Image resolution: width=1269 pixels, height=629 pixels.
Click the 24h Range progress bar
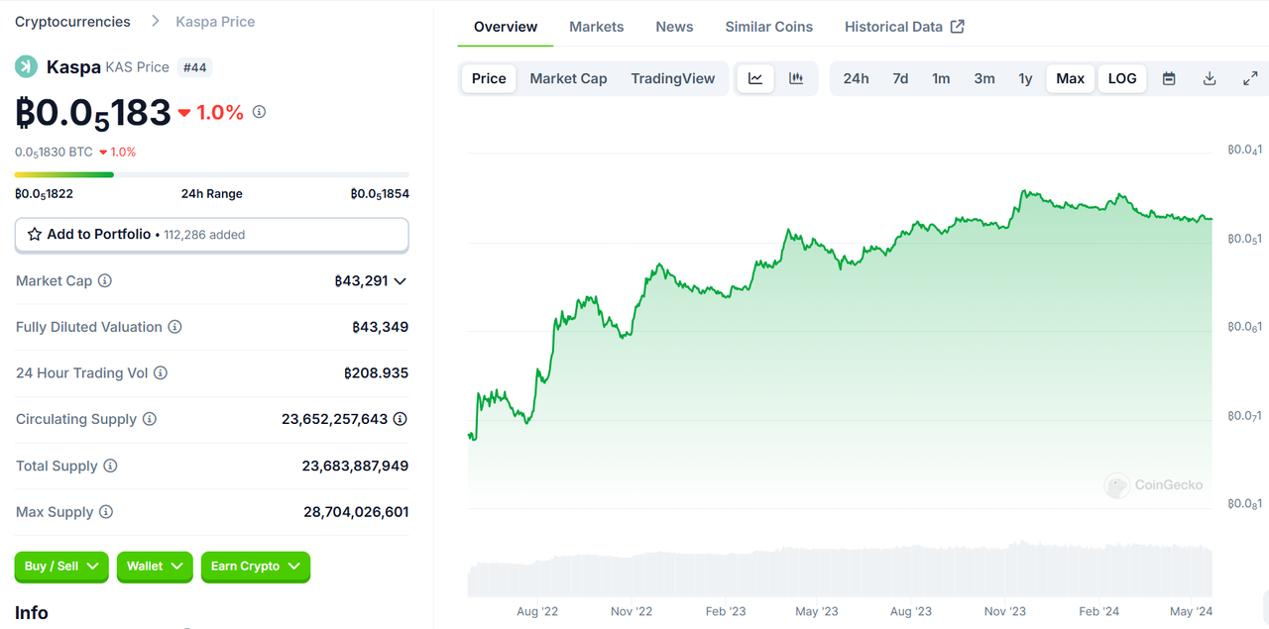click(x=211, y=174)
